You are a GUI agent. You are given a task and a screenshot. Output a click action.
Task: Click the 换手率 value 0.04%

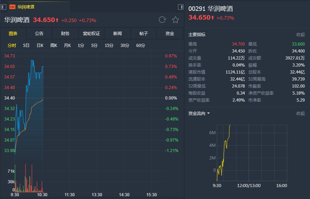pos(239,65)
